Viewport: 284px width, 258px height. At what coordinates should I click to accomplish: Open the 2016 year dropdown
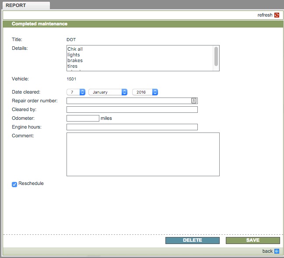[145, 92]
